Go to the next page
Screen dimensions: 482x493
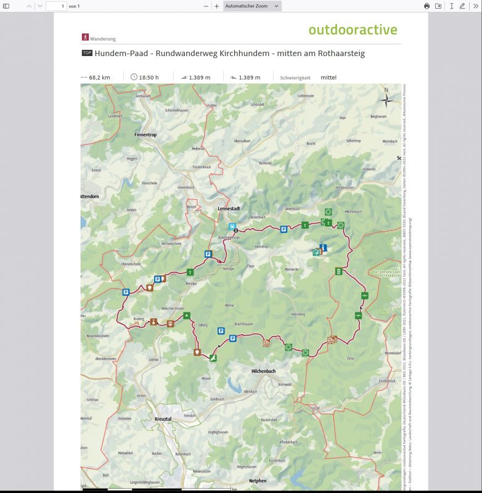40,6
